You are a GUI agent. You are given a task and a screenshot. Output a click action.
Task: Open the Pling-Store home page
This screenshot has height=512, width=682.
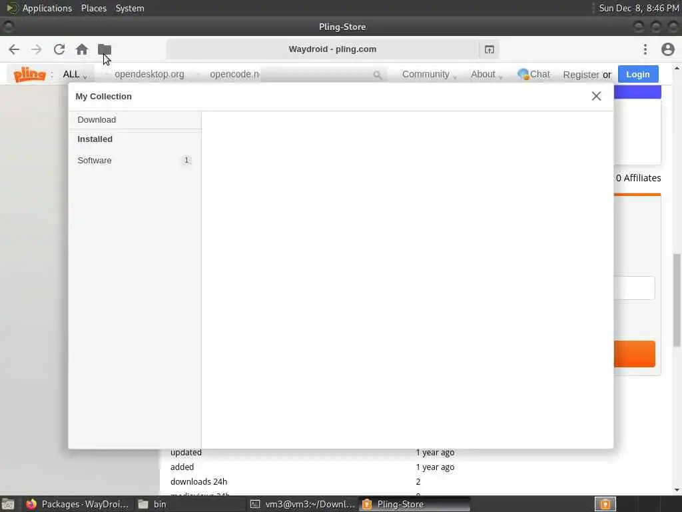click(x=82, y=49)
